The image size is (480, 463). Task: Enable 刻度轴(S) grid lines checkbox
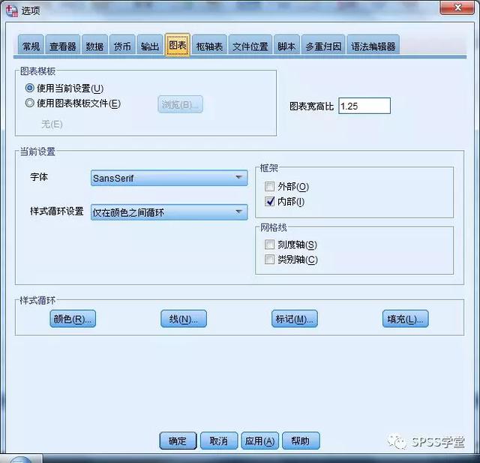pos(269,244)
